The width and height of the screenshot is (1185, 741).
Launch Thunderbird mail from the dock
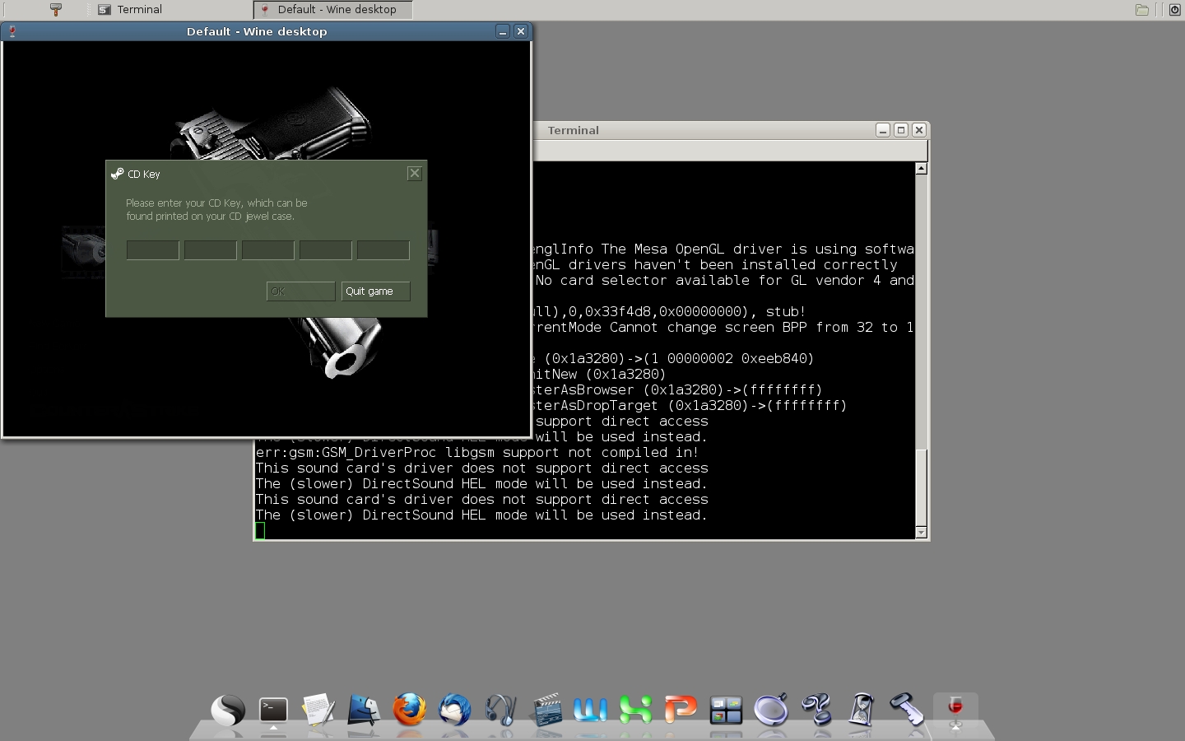pos(454,710)
